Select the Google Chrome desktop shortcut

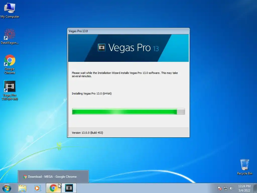[10, 64]
